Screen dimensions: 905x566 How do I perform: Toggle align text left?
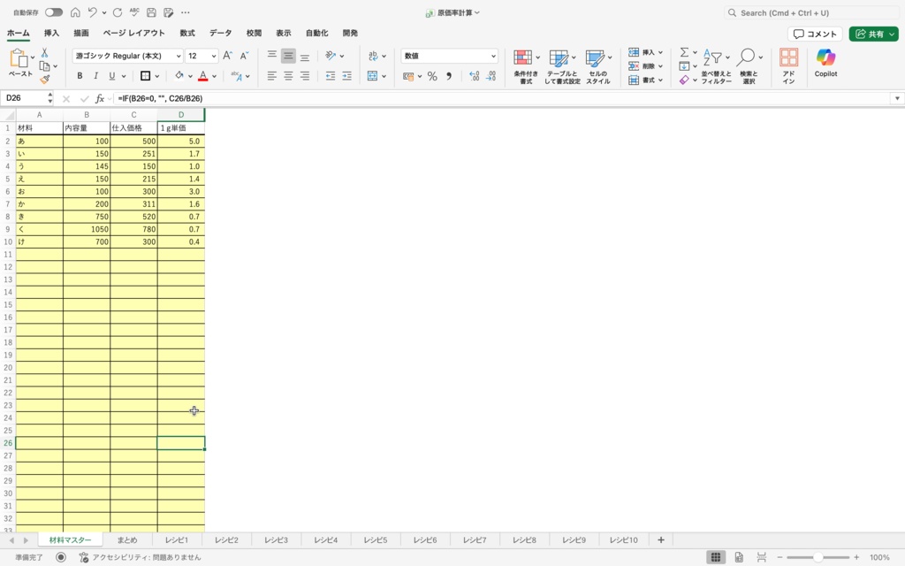click(272, 76)
